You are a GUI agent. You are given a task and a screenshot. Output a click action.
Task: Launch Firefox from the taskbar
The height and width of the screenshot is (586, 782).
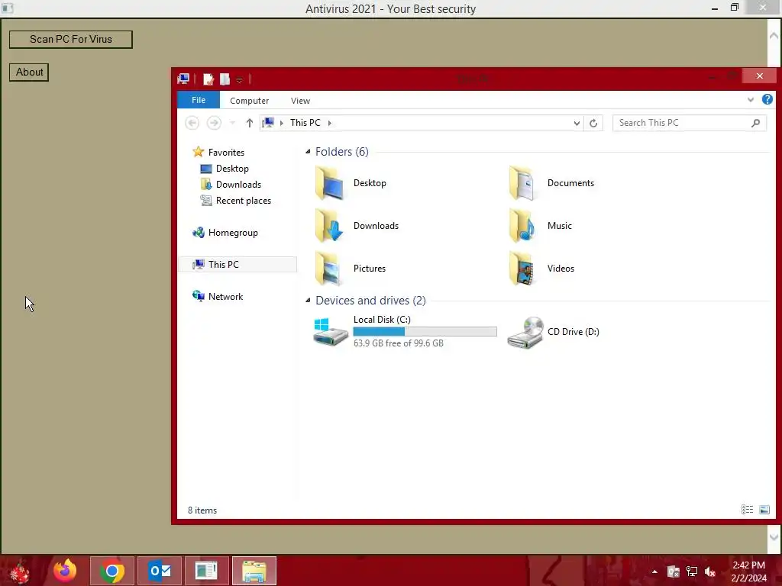point(65,571)
